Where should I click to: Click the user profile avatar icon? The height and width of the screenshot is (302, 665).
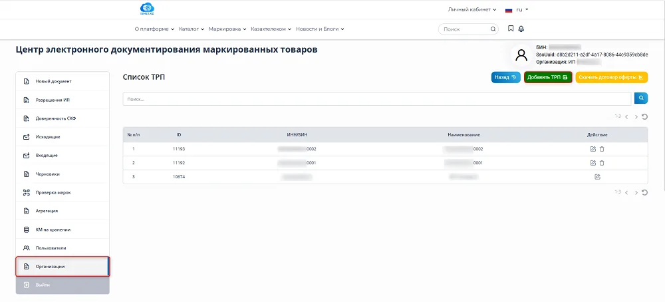click(x=521, y=55)
